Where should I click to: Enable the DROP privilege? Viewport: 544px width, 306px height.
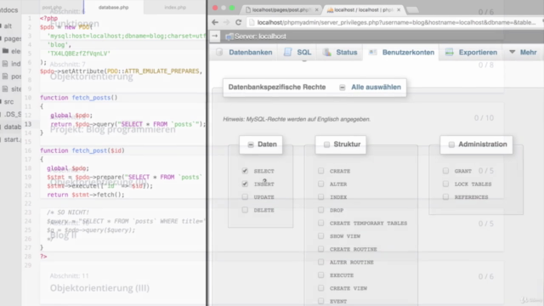point(321,210)
